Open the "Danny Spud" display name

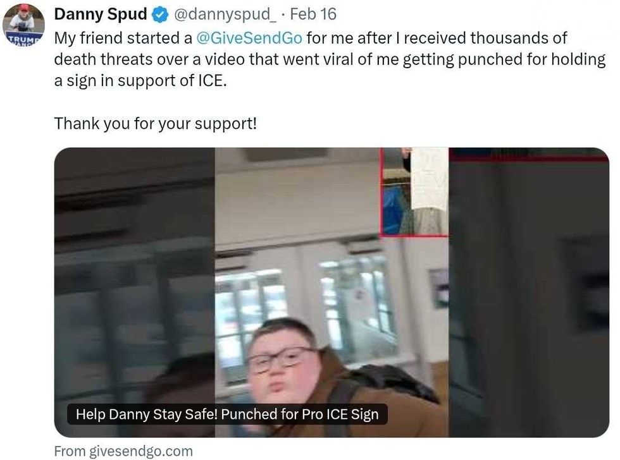[x=101, y=15]
